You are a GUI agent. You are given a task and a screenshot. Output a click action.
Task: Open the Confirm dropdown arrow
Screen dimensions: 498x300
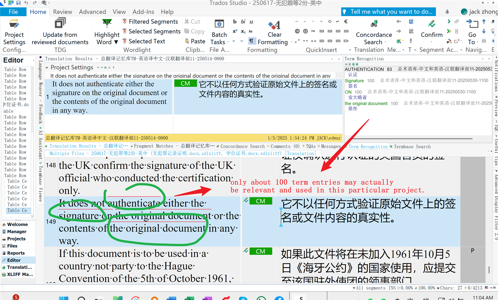point(432,42)
